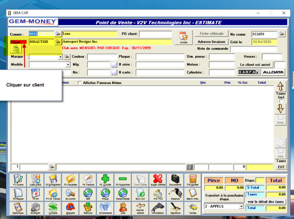This screenshot has height=219, width=294.
Task: Open the 2 - APPELS step dropdown
Action: [241, 206]
